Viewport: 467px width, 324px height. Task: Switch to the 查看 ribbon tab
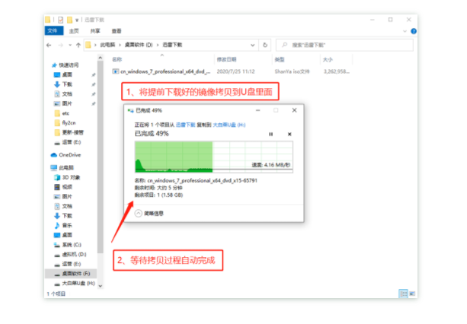pyautogui.click(x=117, y=31)
